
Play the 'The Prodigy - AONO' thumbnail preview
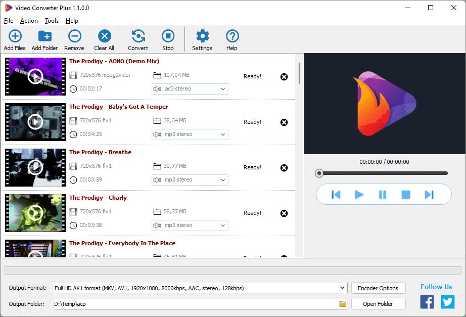click(34, 77)
